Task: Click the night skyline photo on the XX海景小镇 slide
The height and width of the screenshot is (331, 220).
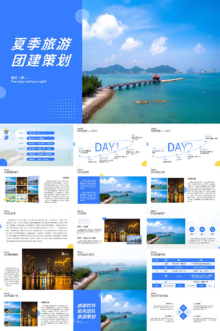Action: pyautogui.click(x=176, y=190)
